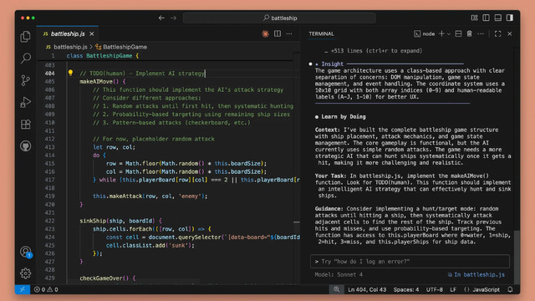
Task: Open the Run and Debug view
Action: (26, 102)
